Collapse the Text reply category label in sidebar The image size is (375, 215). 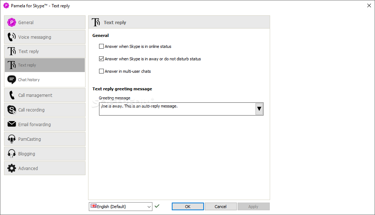[29, 52]
